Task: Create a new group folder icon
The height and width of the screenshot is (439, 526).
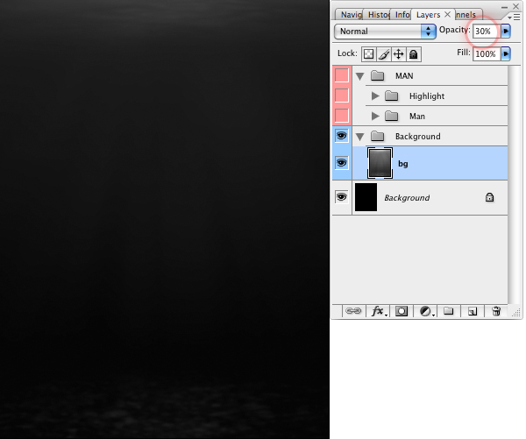Action: pyautogui.click(x=449, y=311)
